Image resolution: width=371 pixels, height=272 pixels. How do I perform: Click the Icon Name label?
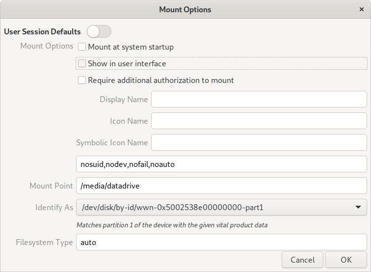pyautogui.click(x=129, y=121)
